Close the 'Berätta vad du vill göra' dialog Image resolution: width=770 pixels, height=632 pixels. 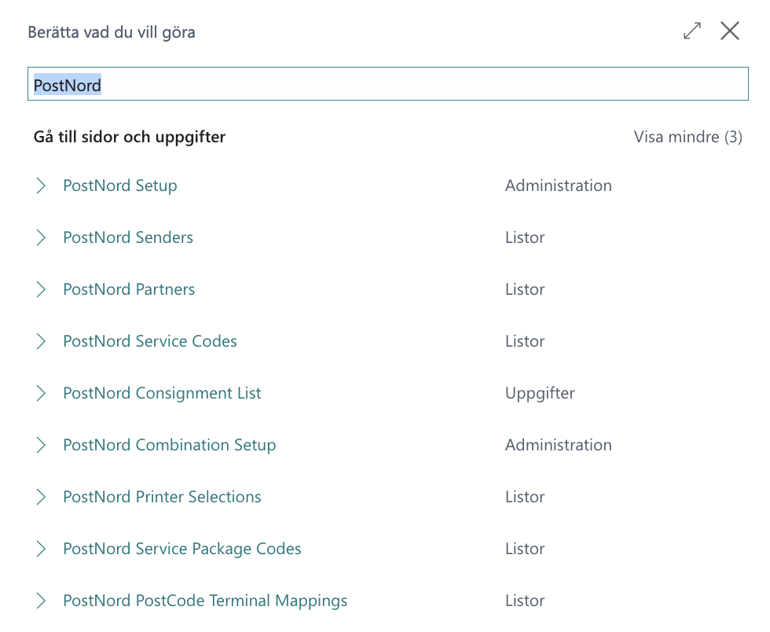[x=730, y=31]
